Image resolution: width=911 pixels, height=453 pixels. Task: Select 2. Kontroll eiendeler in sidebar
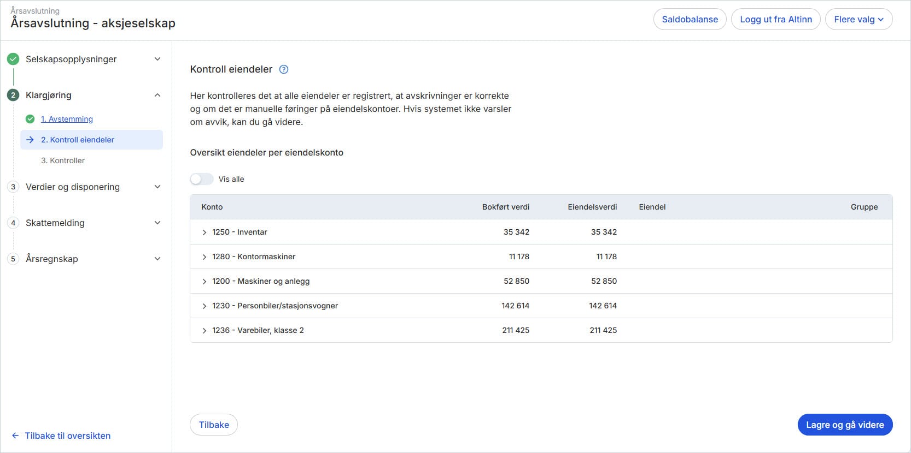point(78,140)
